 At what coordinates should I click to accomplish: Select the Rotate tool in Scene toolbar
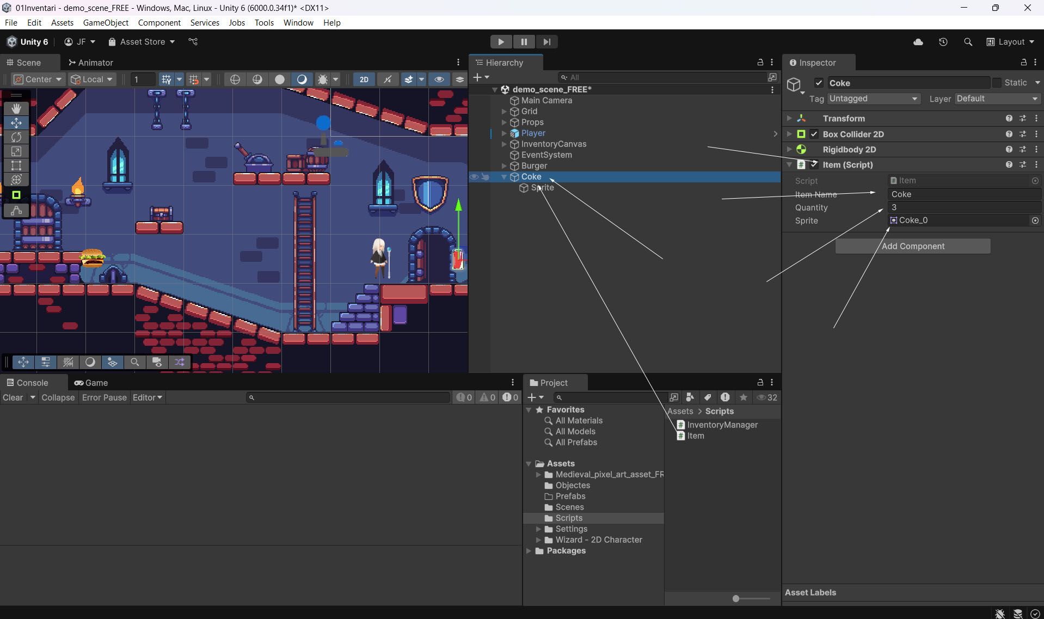(x=16, y=137)
